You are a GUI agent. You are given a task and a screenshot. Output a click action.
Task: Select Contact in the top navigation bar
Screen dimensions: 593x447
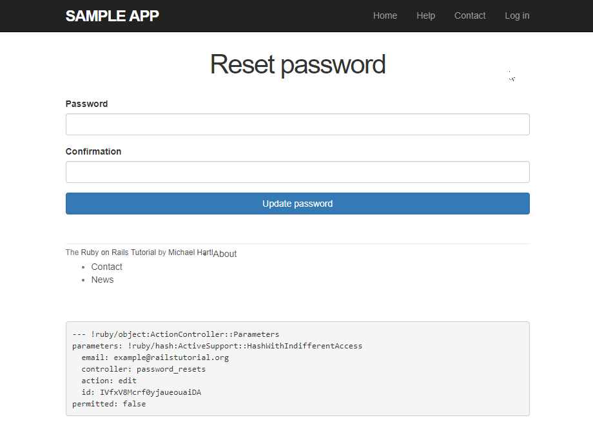point(470,16)
